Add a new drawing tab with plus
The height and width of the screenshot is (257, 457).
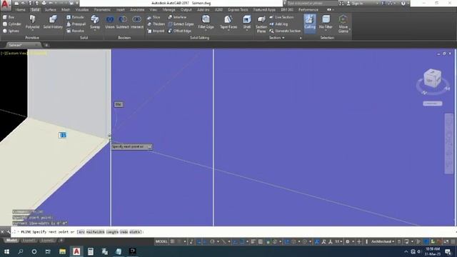pyautogui.click(x=46, y=45)
